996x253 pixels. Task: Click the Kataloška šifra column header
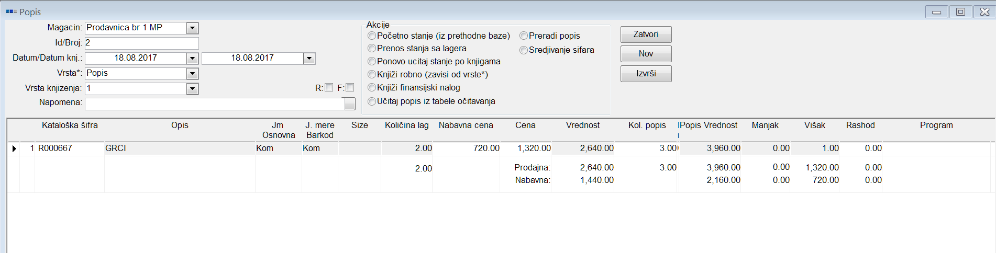70,125
